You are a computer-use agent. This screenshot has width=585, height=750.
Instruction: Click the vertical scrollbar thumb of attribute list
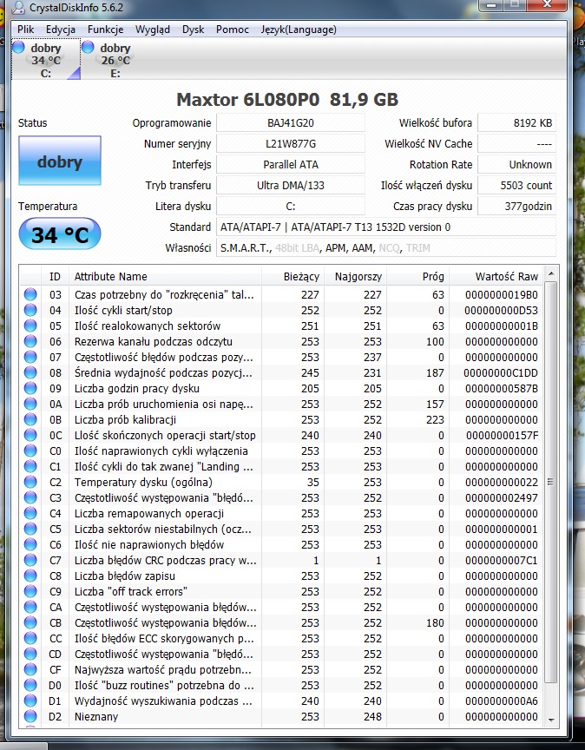550,482
